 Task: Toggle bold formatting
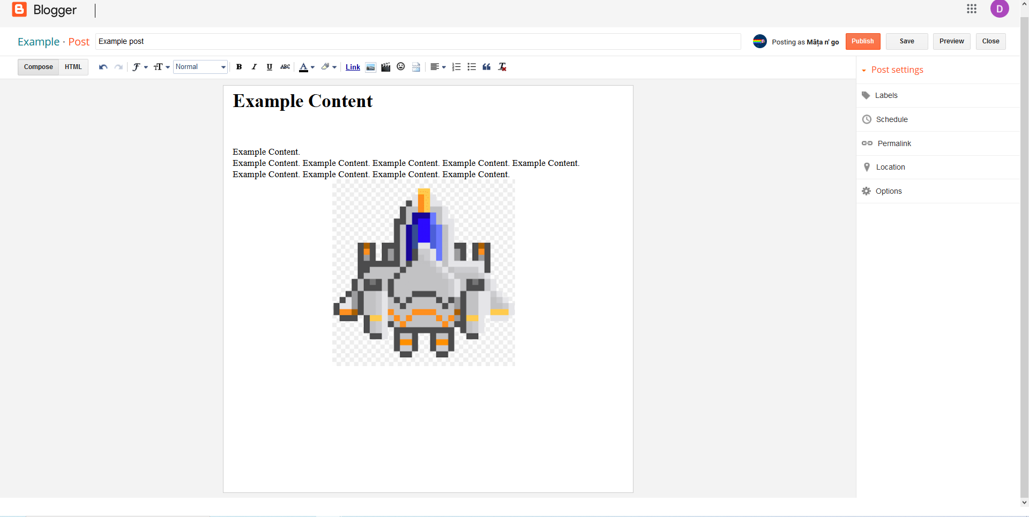[239, 67]
